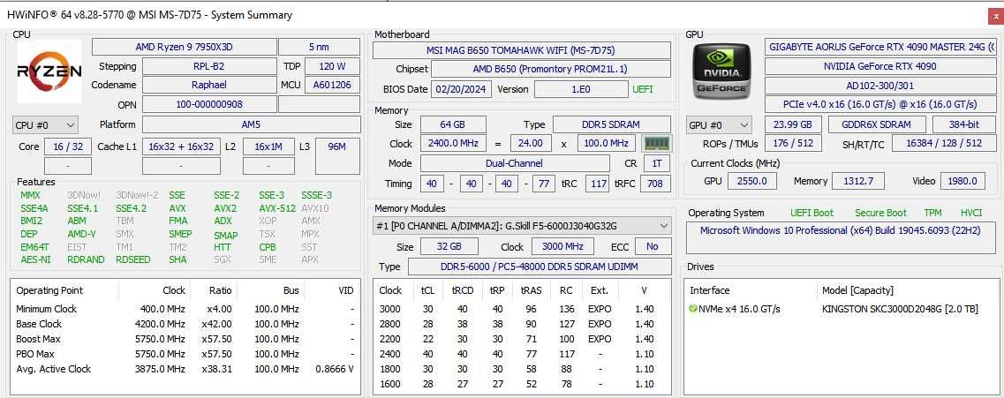Viewport: 1004px width, 398px height.
Task: Click the DDR5 SDRAM memory type field
Action: 612,124
